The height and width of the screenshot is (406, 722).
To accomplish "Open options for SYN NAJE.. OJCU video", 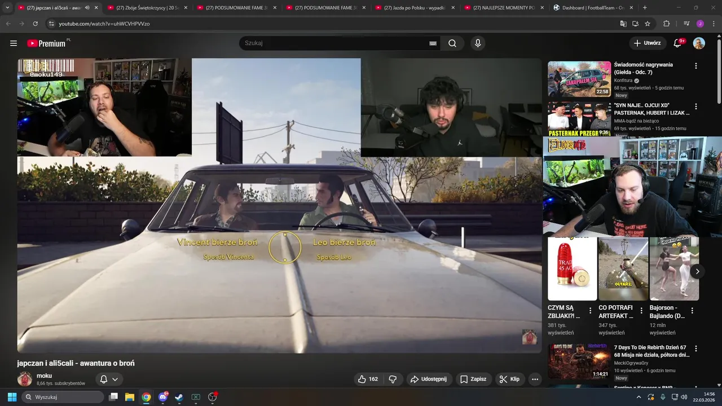I will (x=695, y=107).
